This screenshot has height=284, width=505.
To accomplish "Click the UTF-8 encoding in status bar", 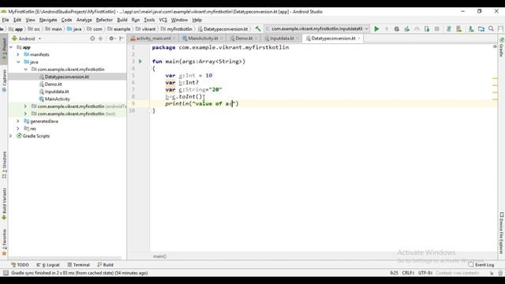I will 425,273.
